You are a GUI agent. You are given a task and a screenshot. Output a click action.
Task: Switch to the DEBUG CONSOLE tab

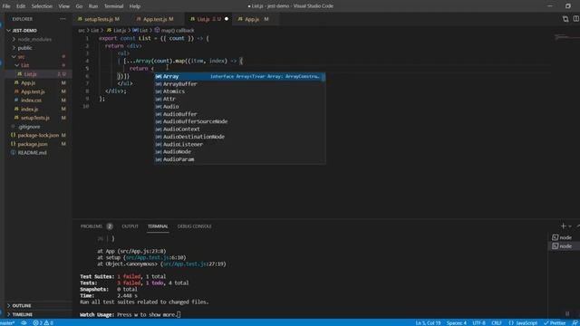(x=194, y=226)
